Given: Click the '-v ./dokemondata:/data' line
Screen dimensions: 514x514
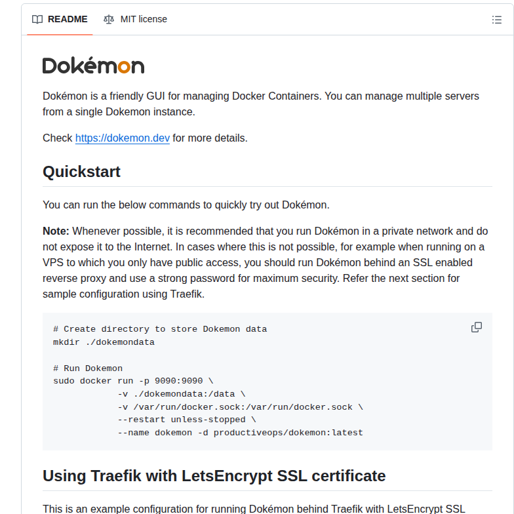Looking at the screenshot, I should 182,394.
